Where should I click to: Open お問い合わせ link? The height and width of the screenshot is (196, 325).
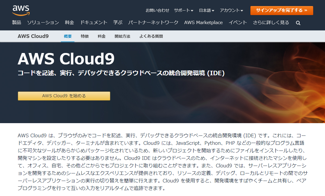pyautogui.click(x=157, y=10)
